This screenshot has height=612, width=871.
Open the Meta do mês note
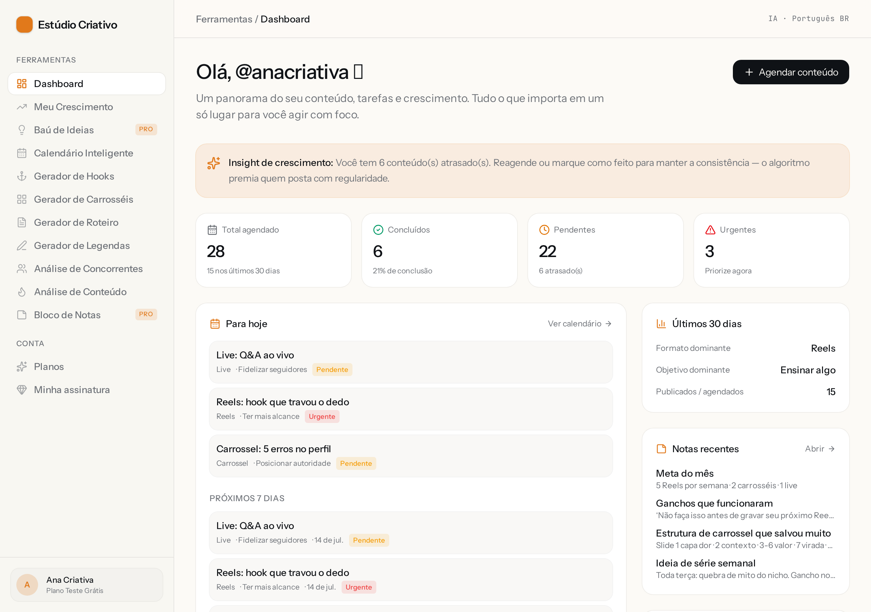745,479
